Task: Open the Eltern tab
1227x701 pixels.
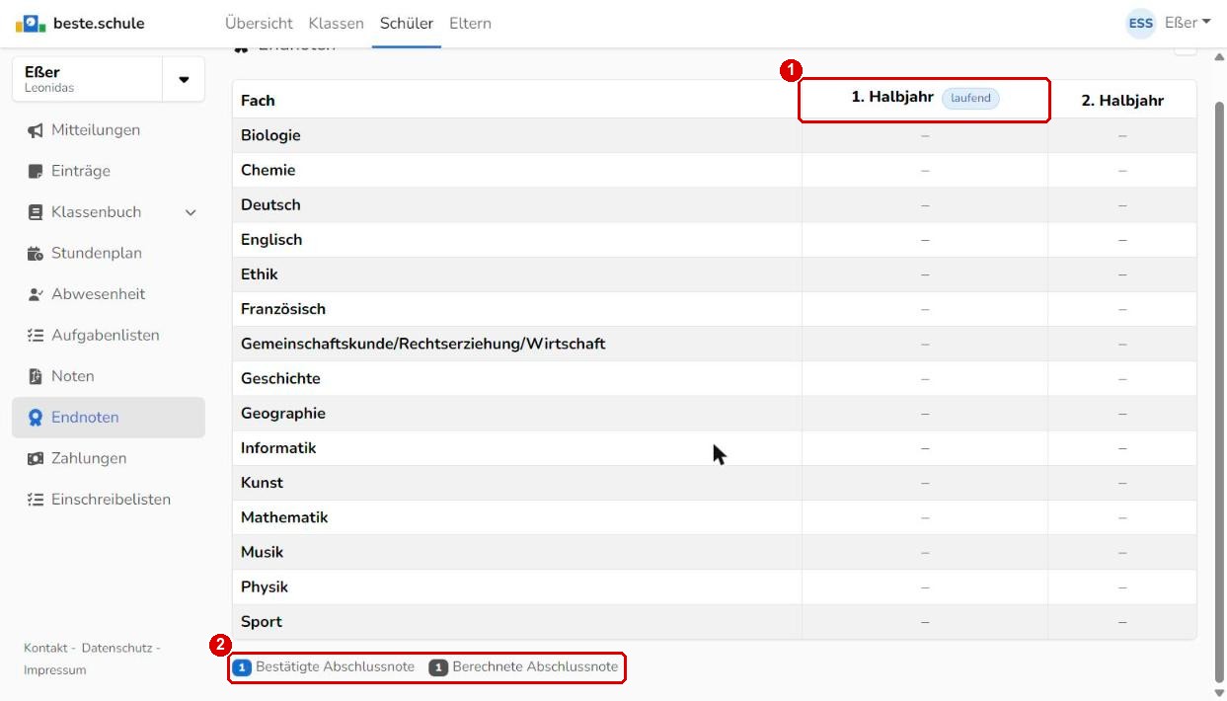Action: click(470, 23)
